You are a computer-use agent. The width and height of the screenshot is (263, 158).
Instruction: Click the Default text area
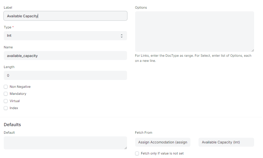tap(65, 143)
